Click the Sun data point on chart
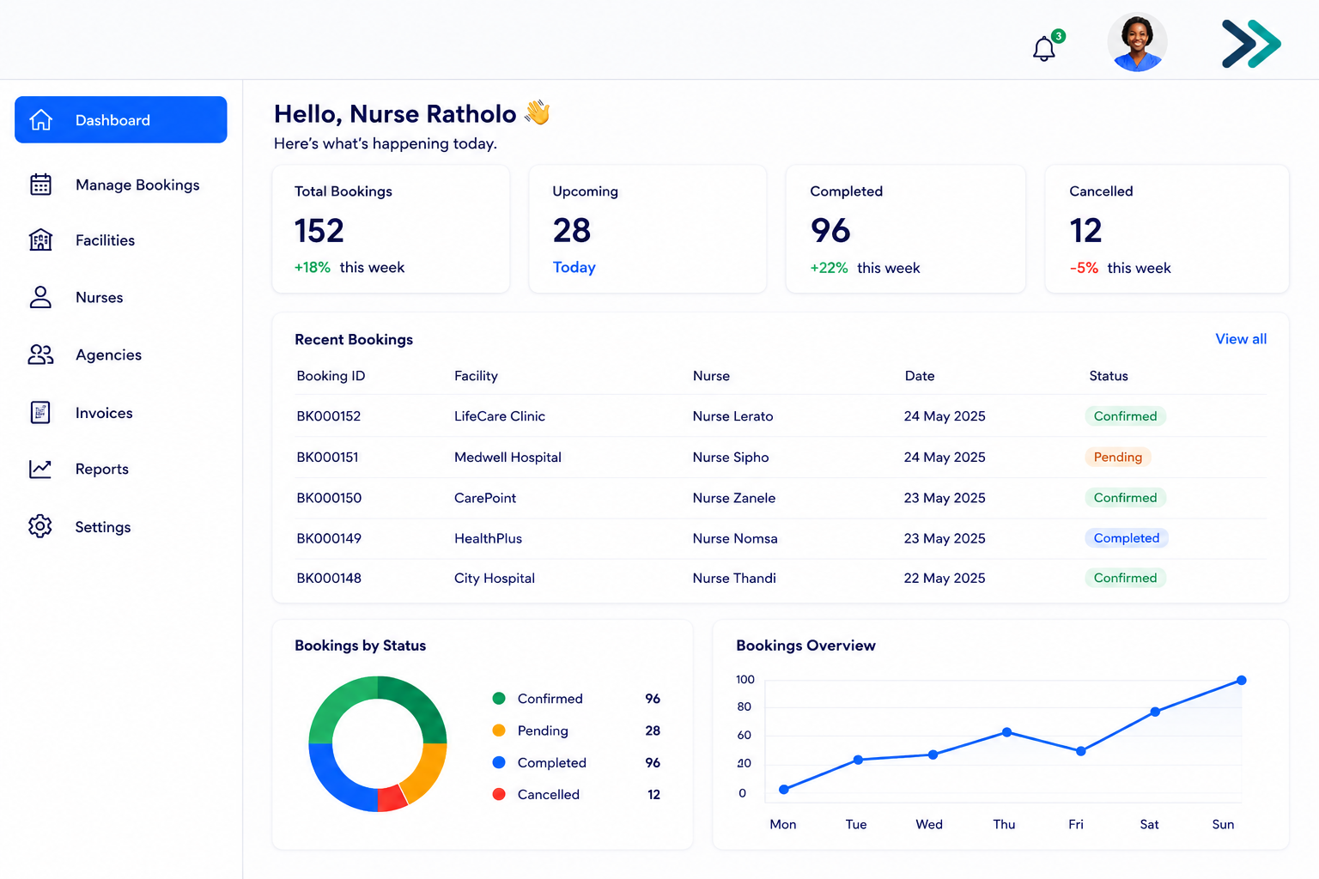 (1241, 681)
